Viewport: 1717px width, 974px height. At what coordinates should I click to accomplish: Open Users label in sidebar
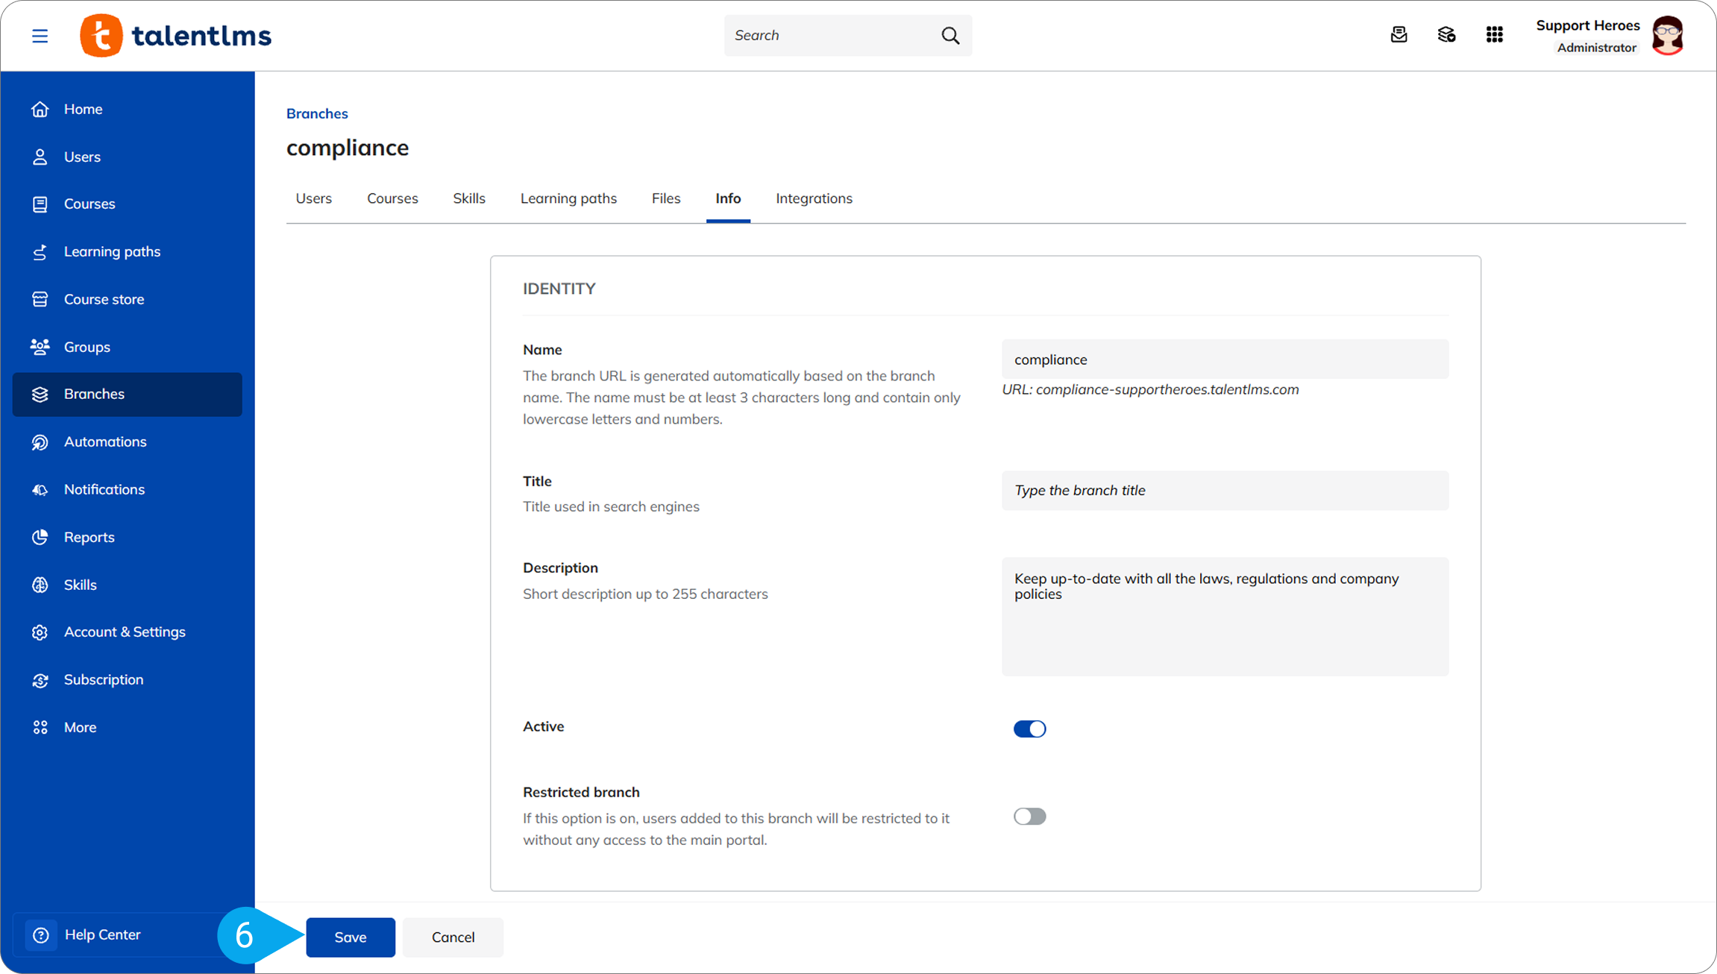pos(82,157)
